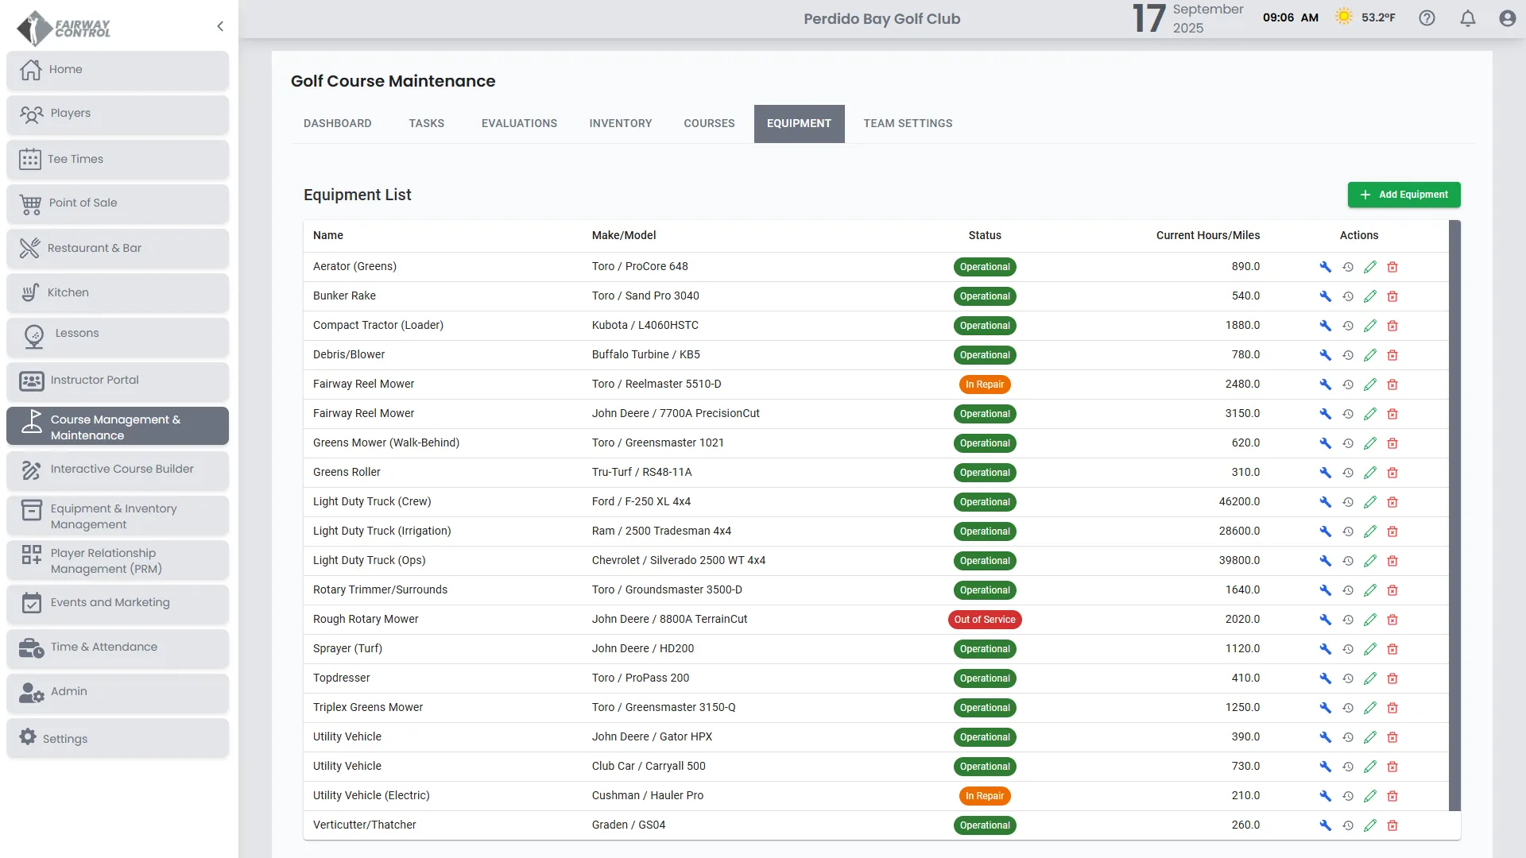1526x858 pixels.
Task: Click the Add Equipment button
Action: coord(1404,195)
